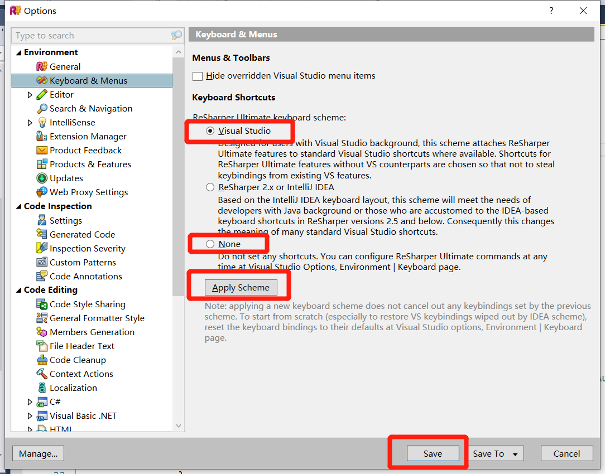The height and width of the screenshot is (474, 605).
Task: Click the Apply Scheme button
Action: (241, 288)
